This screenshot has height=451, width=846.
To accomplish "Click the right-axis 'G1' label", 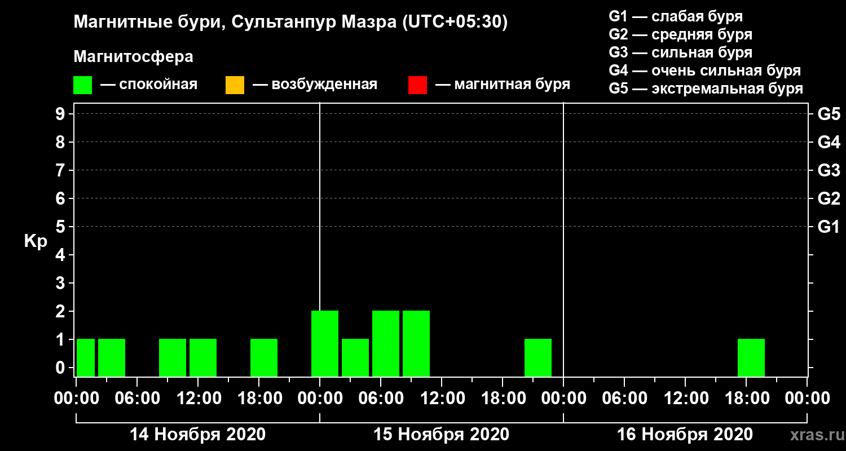I will [829, 227].
